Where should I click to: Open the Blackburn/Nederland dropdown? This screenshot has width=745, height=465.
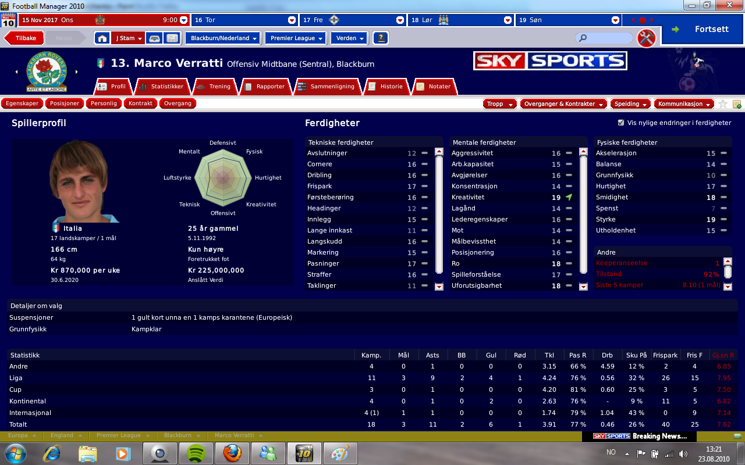point(222,38)
